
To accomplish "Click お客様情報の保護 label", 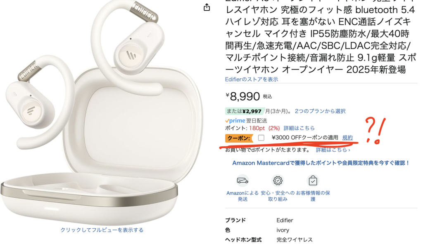I will [313, 196].
